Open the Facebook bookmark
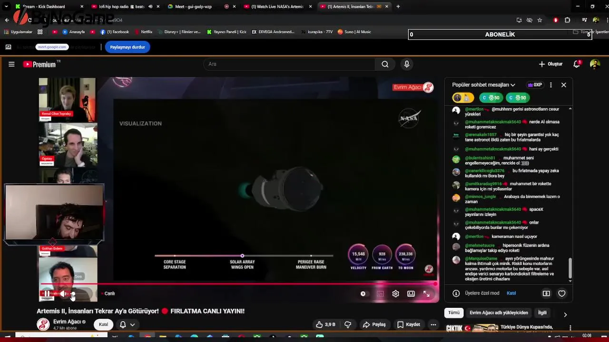Viewport: 609px width, 342px height. pos(115,32)
